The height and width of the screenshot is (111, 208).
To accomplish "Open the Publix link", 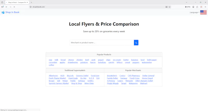I will 73,81.
